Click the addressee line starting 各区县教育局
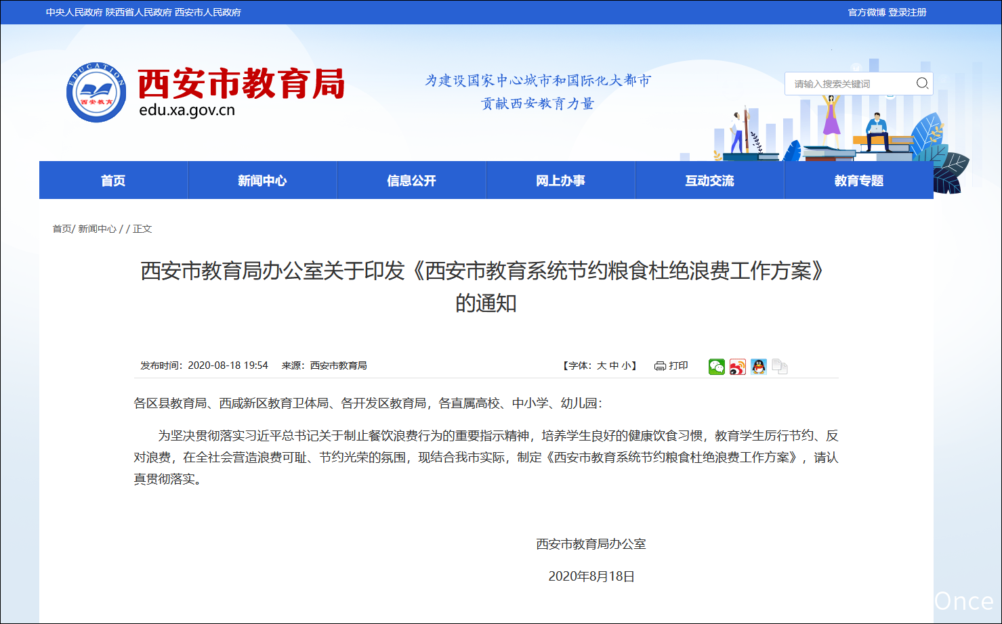The width and height of the screenshot is (1002, 624). tap(368, 403)
